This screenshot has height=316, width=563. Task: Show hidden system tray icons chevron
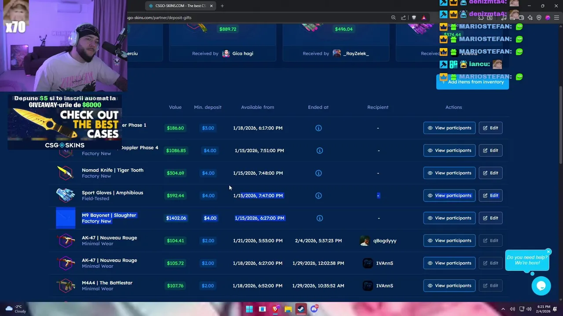[x=503, y=309]
